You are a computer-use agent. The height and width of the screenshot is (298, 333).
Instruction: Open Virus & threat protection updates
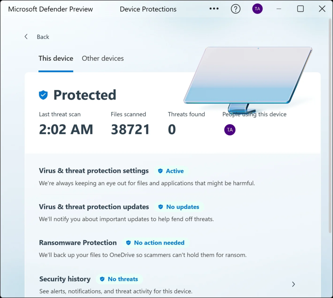click(94, 207)
